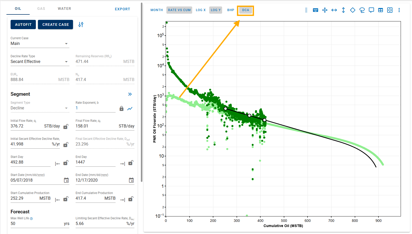Open the chart annotation comment tool

coord(371,10)
